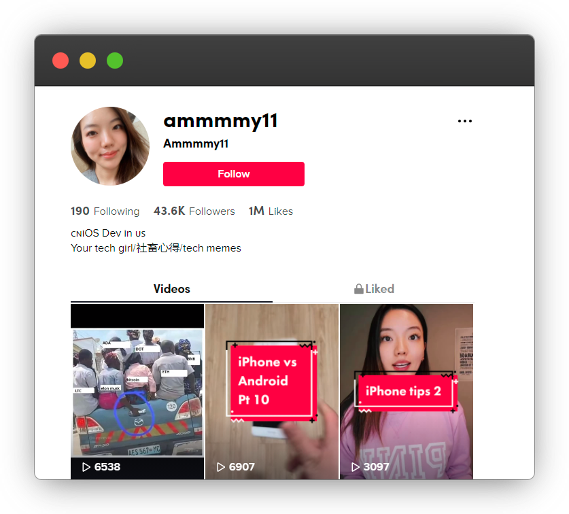Click the 6907 view count
Screen dimensions: 569x514
(x=242, y=467)
